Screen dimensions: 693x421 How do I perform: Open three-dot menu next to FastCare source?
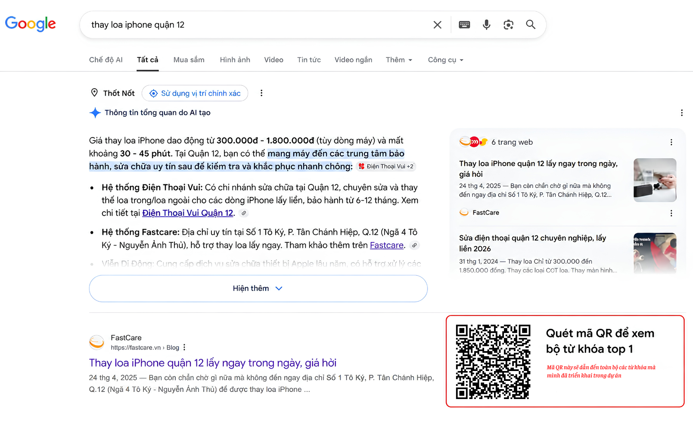(671, 213)
